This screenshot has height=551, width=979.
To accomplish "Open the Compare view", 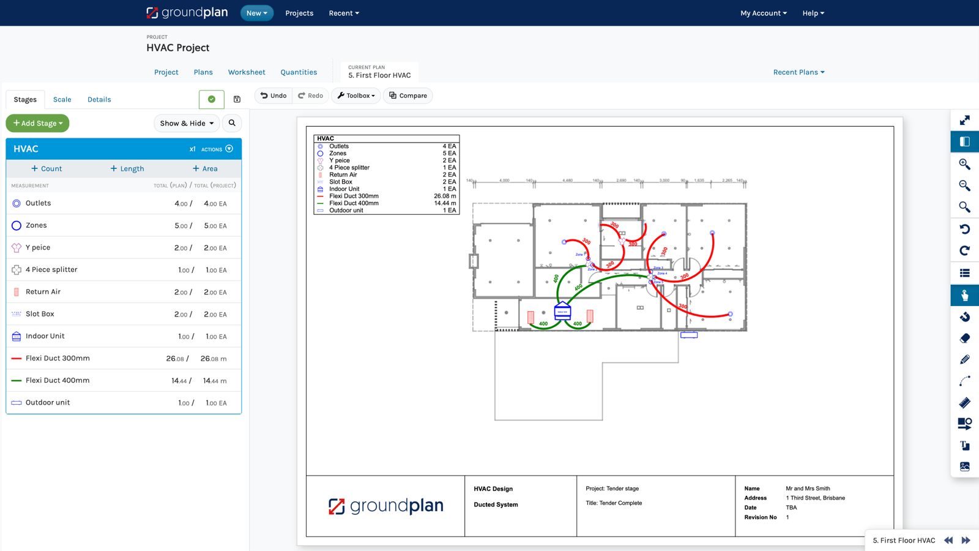I will [408, 96].
